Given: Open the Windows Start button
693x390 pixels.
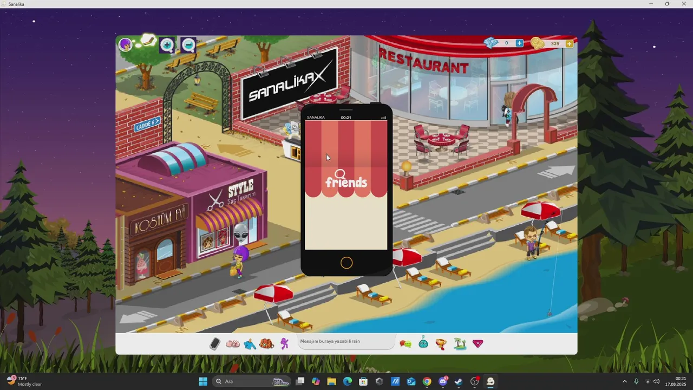Looking at the screenshot, I should click(x=203, y=381).
